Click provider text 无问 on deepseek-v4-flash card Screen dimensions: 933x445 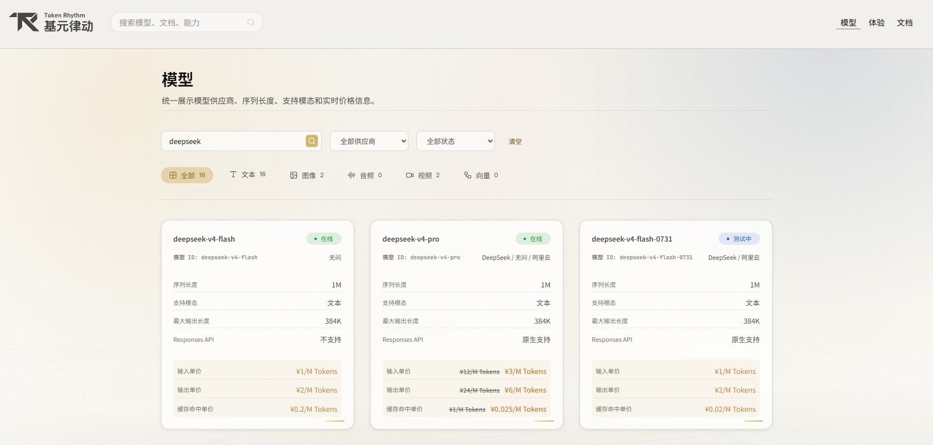pos(335,258)
